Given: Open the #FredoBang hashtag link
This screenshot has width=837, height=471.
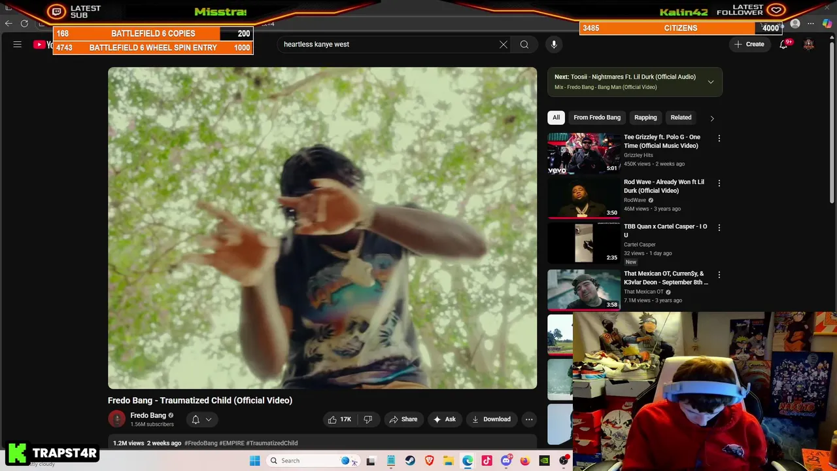Looking at the screenshot, I should click(x=201, y=443).
